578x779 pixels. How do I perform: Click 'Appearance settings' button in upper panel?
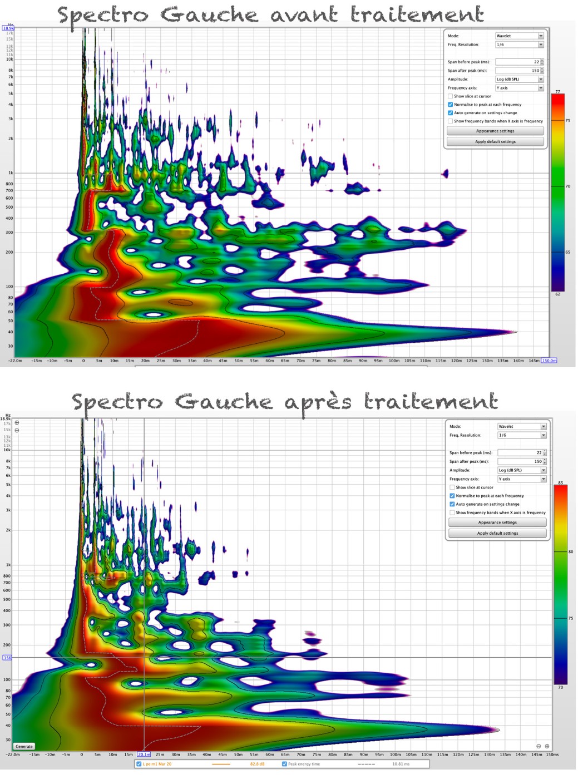[x=495, y=131]
